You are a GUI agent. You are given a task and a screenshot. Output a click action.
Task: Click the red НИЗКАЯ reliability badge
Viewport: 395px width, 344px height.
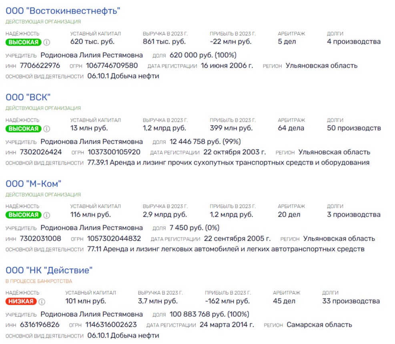(x=21, y=302)
